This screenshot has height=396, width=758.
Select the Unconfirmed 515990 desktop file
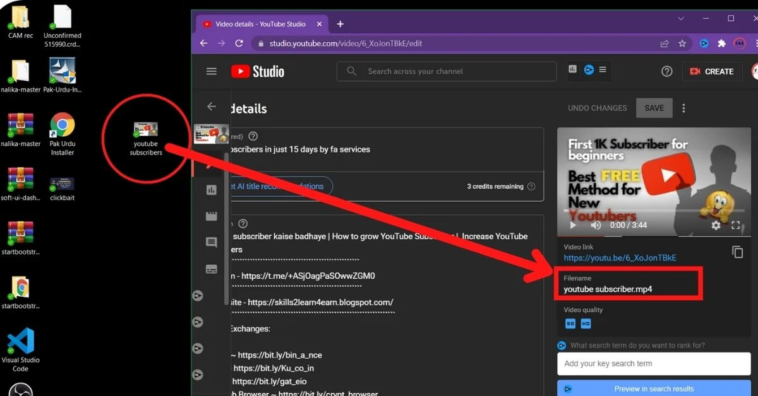63,26
